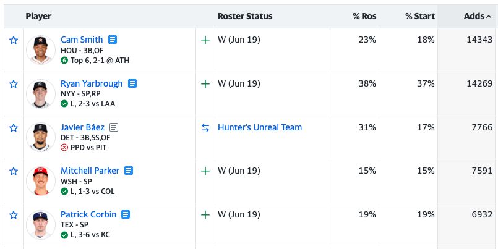Sort by % Ros column header

[x=364, y=16]
